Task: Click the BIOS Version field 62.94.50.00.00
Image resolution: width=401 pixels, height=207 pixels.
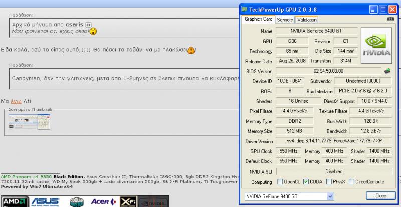Action: (328, 71)
